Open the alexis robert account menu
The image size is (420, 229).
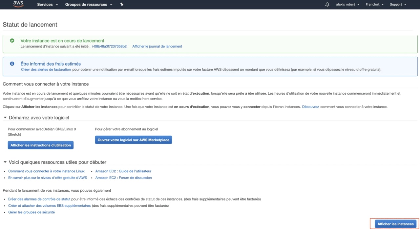[x=347, y=5]
